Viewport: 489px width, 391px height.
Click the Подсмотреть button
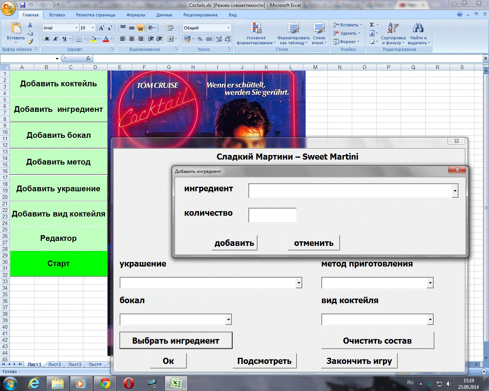(x=264, y=361)
